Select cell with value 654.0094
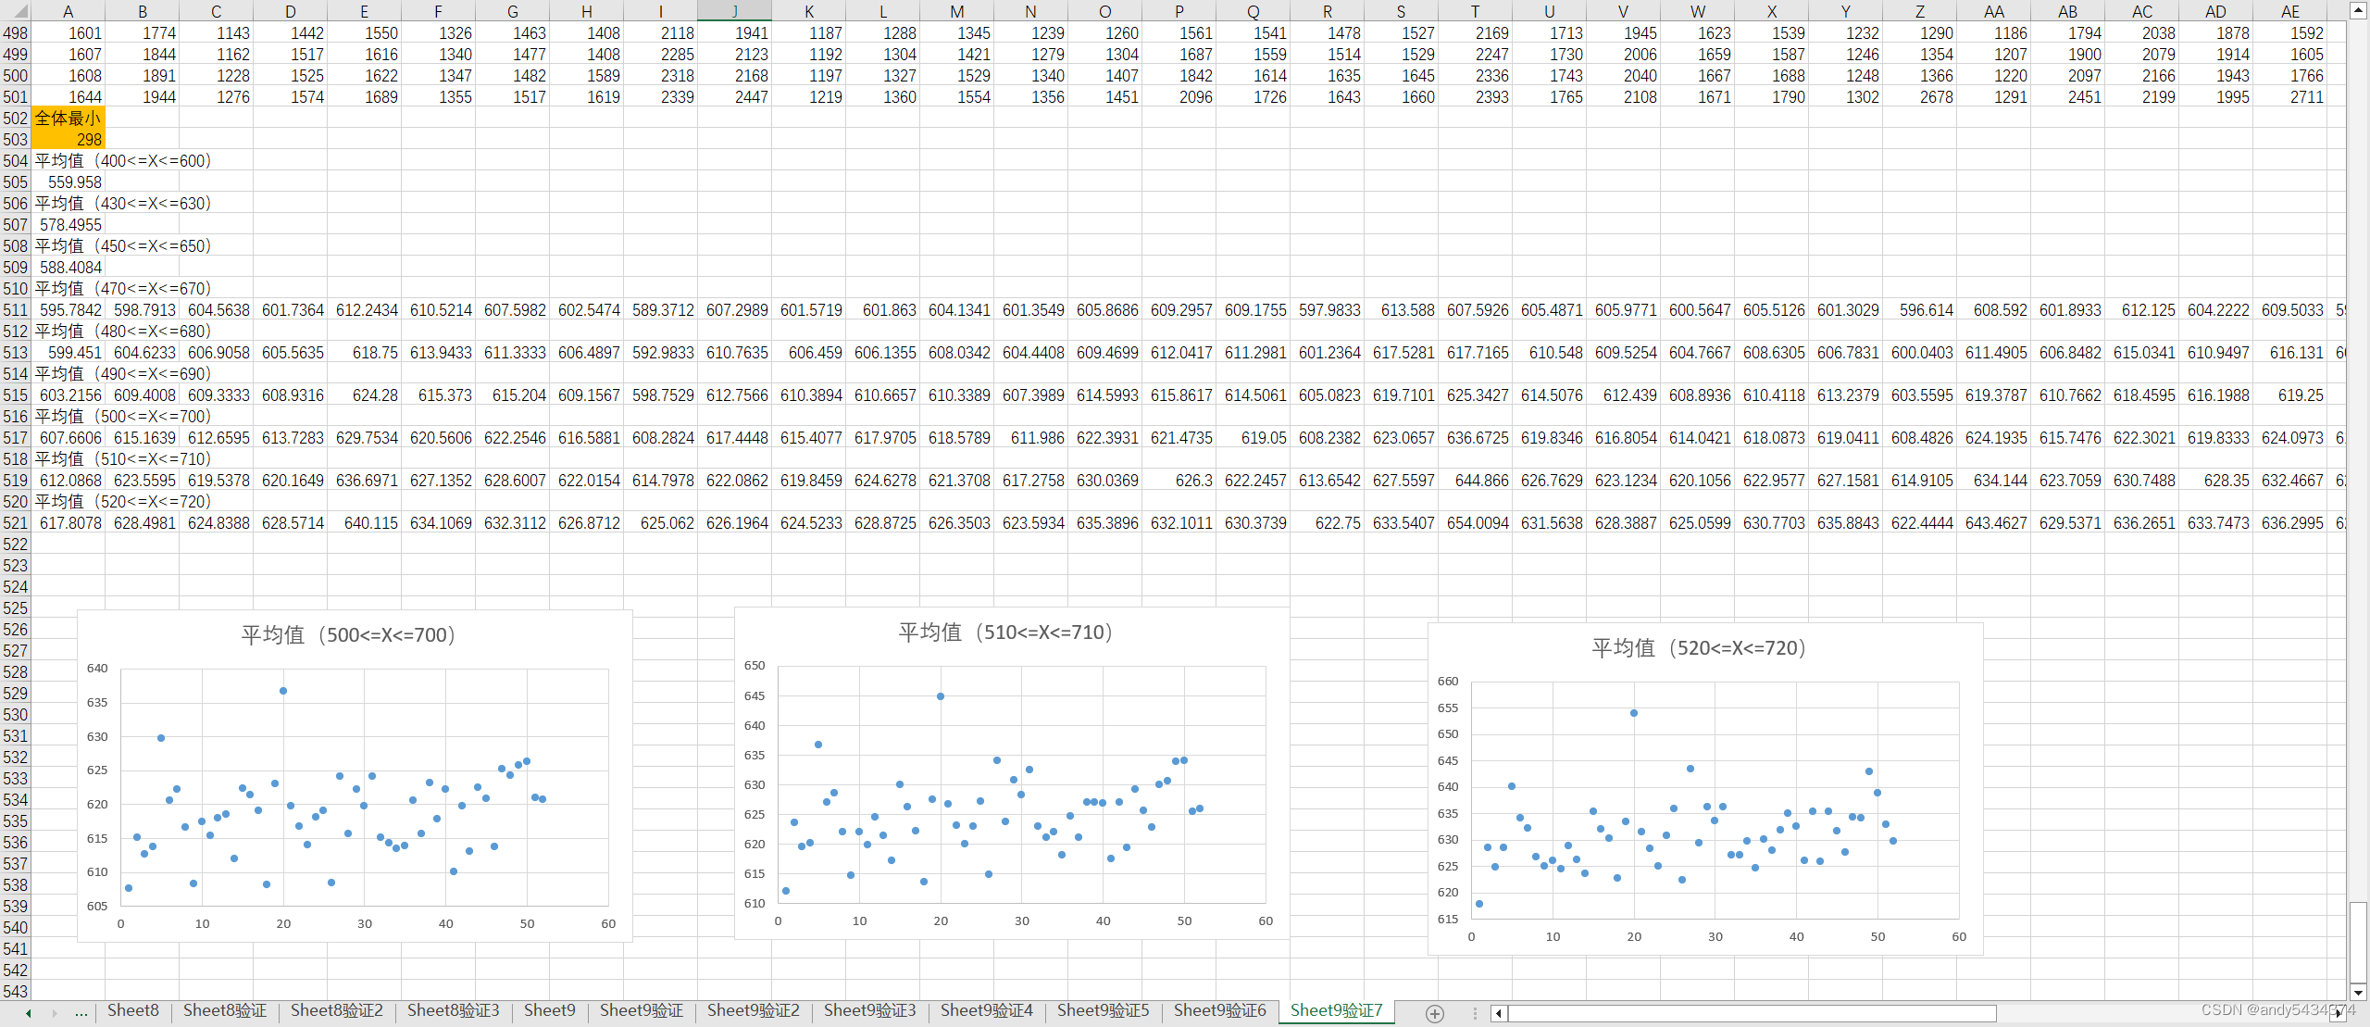This screenshot has width=2370, height=1027. click(x=1476, y=523)
